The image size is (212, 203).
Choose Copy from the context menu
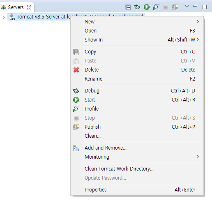pos(137,52)
